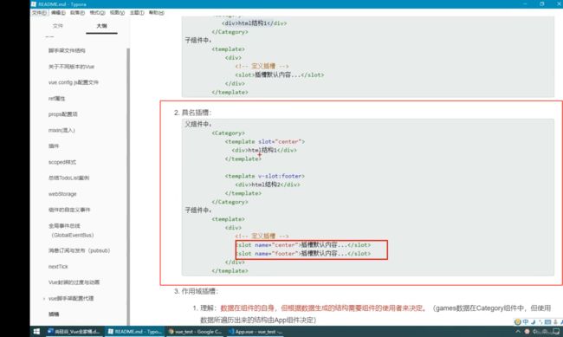Viewport: 563px width, 337px height.
Task: Click the IME 中 language indicator
Action: (526, 322)
